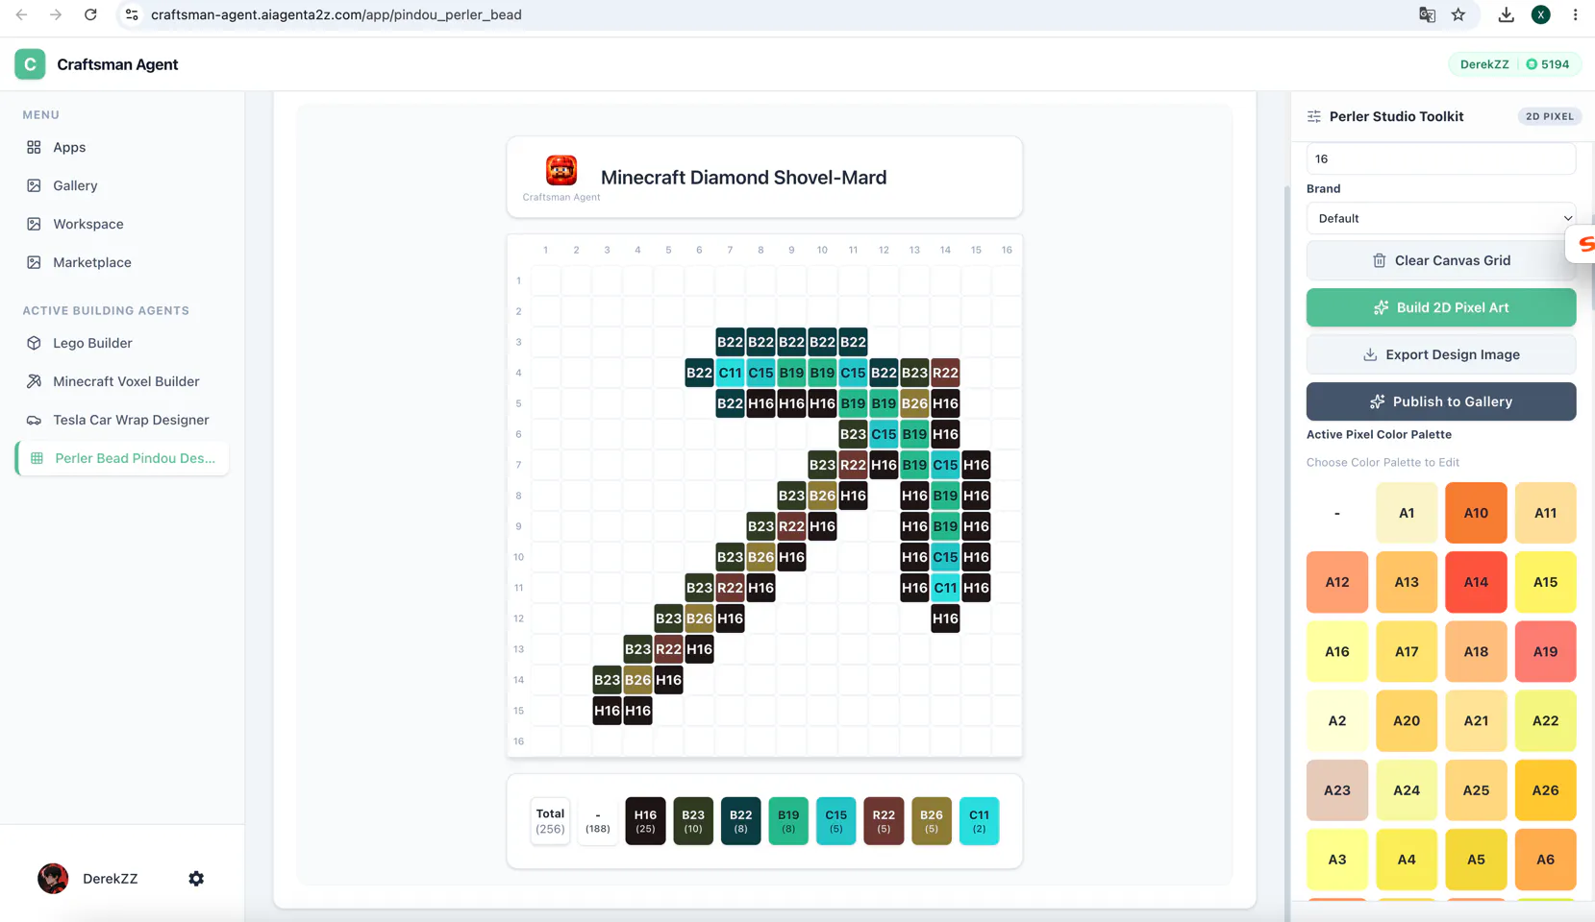This screenshot has height=922, width=1595.
Task: Select palette color A14
Action: [x=1476, y=582]
